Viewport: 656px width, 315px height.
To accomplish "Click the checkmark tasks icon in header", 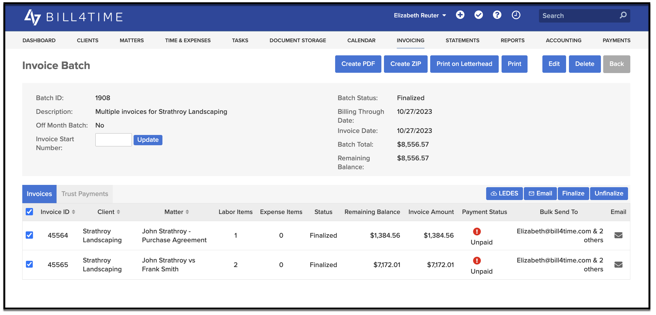I will point(479,15).
